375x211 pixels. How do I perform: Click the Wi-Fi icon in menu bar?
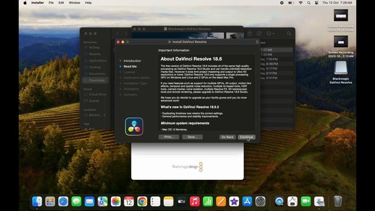[x=301, y=3]
